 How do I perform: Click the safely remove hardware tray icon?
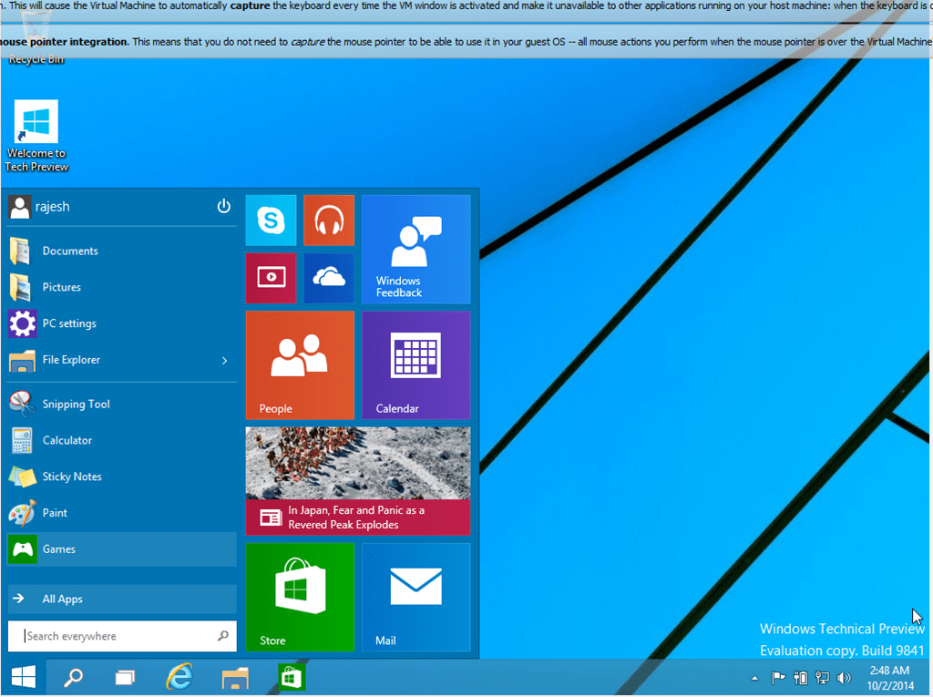(x=800, y=677)
